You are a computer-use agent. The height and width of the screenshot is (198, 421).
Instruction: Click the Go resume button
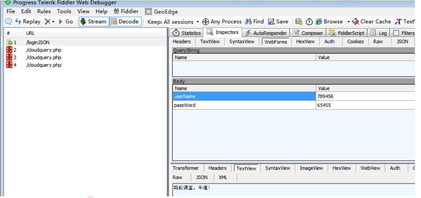[65, 22]
